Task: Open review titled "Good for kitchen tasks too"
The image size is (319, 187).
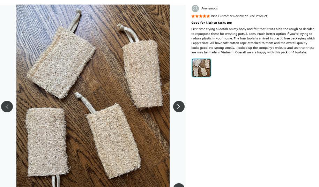Action: pyautogui.click(x=212, y=23)
